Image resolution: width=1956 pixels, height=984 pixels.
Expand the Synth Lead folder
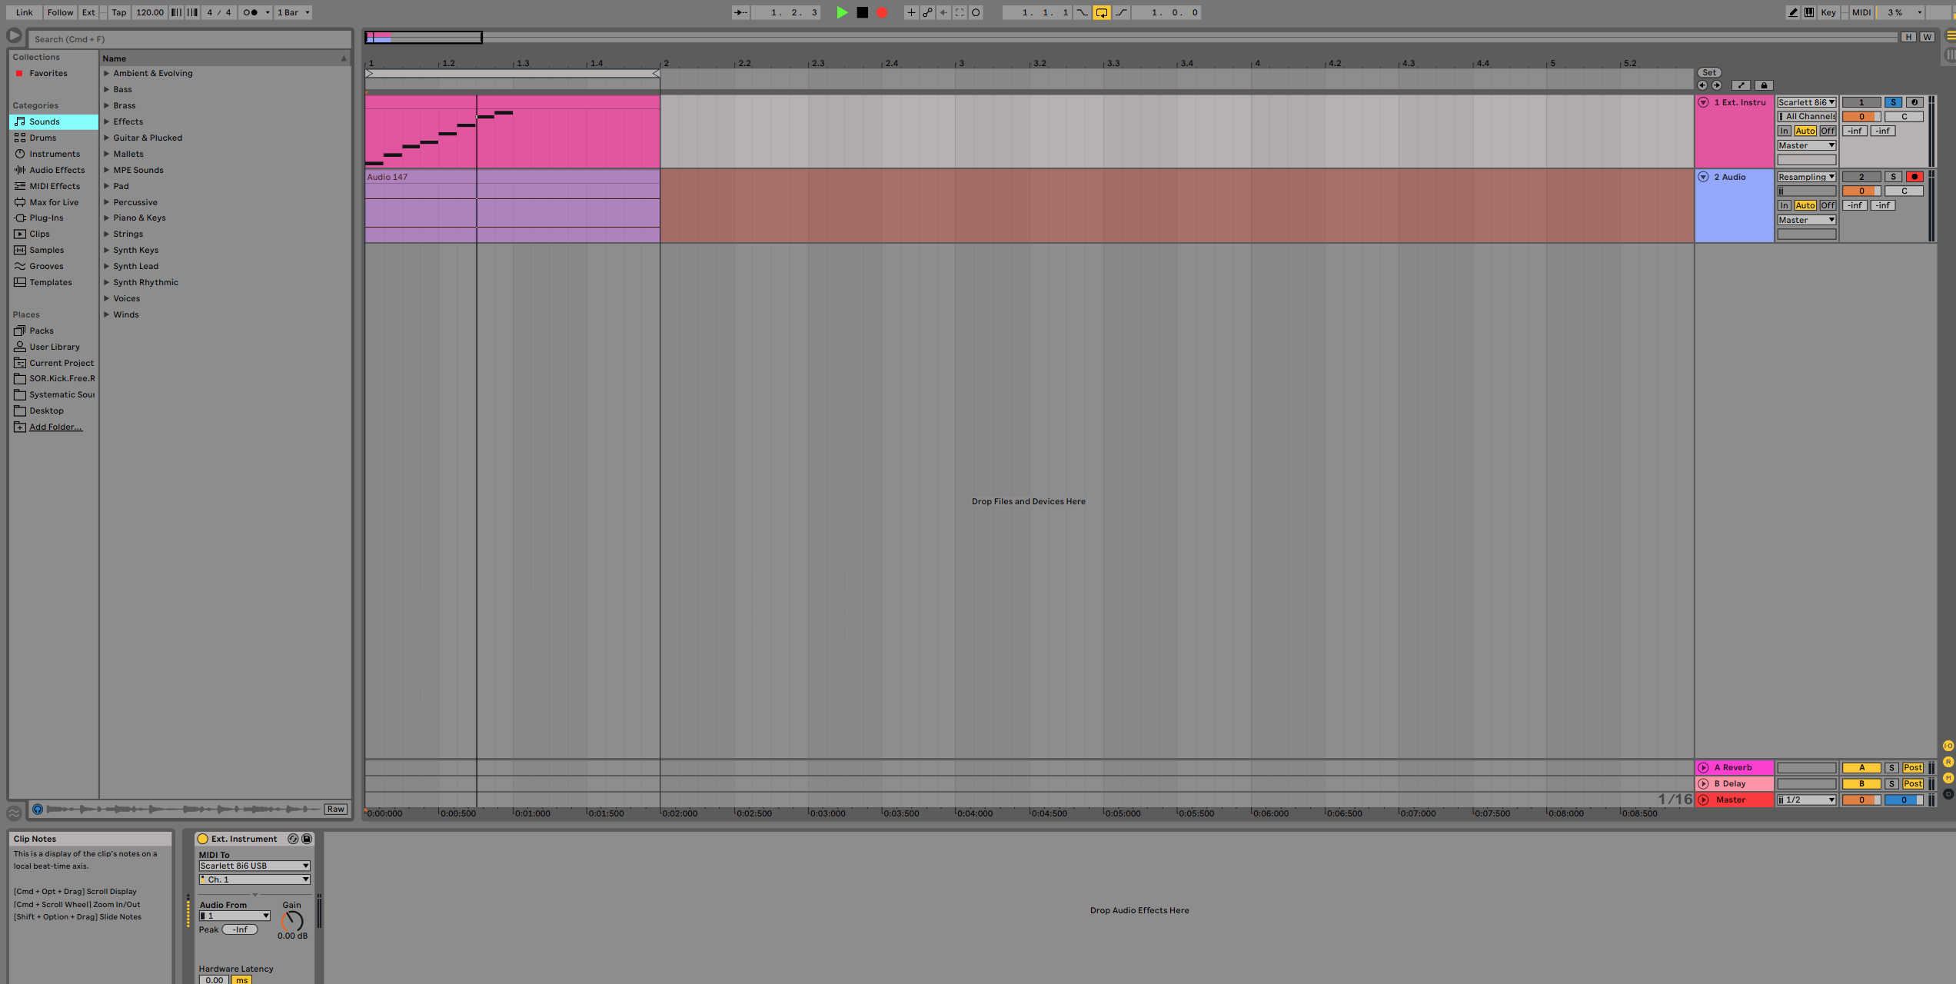(x=107, y=266)
